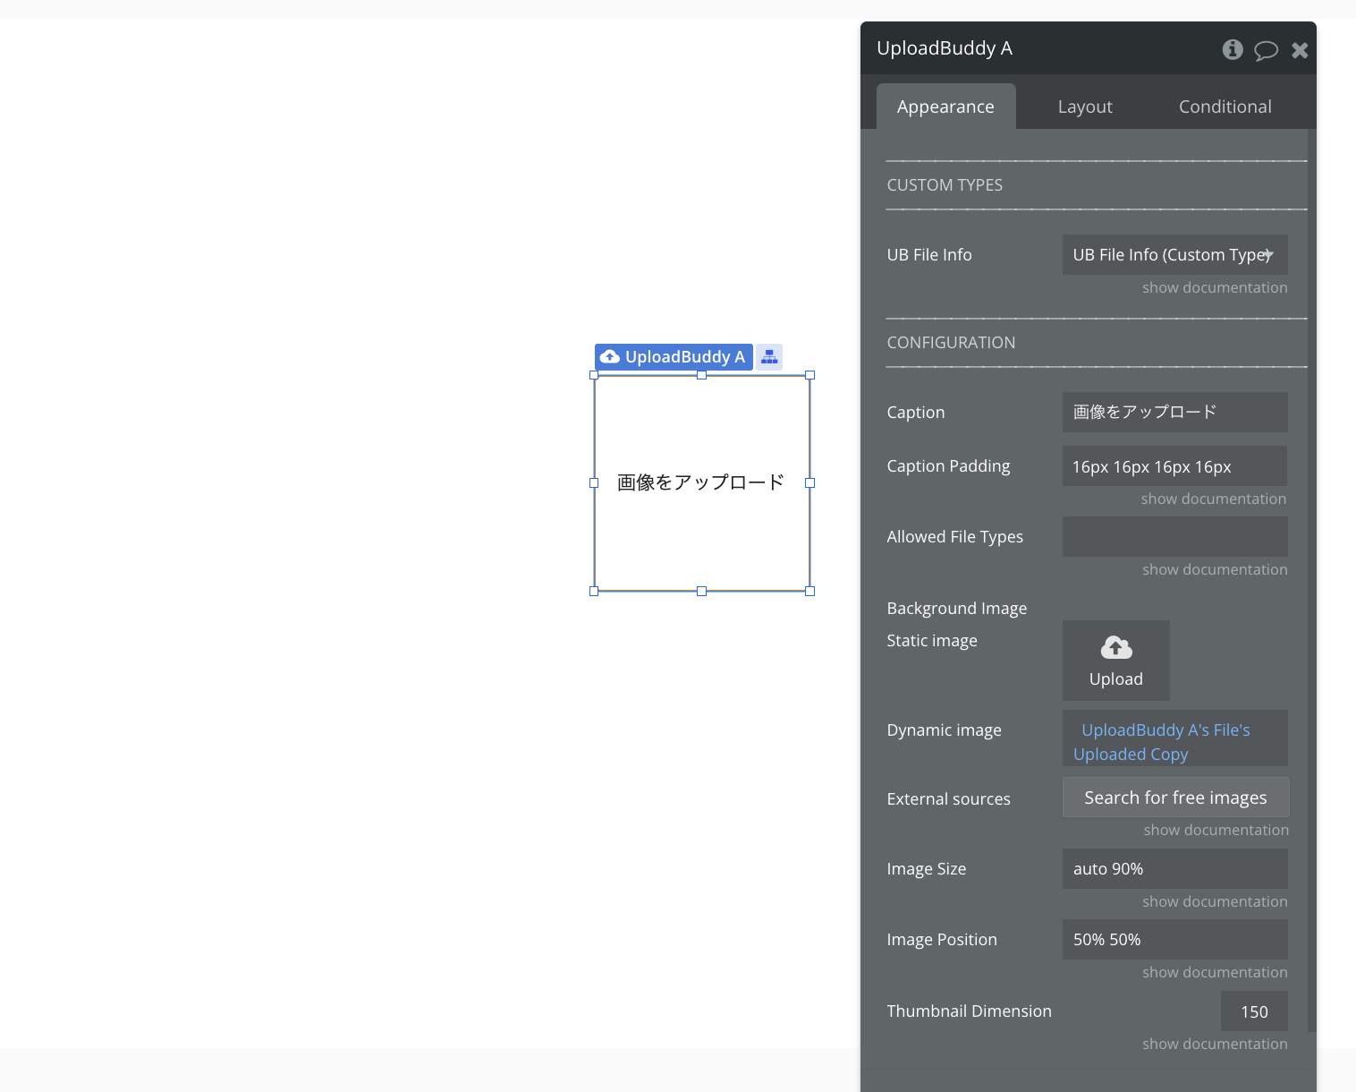Show documentation under the Thumbnail Dimension field
The height and width of the screenshot is (1092, 1356).
pos(1215,1044)
